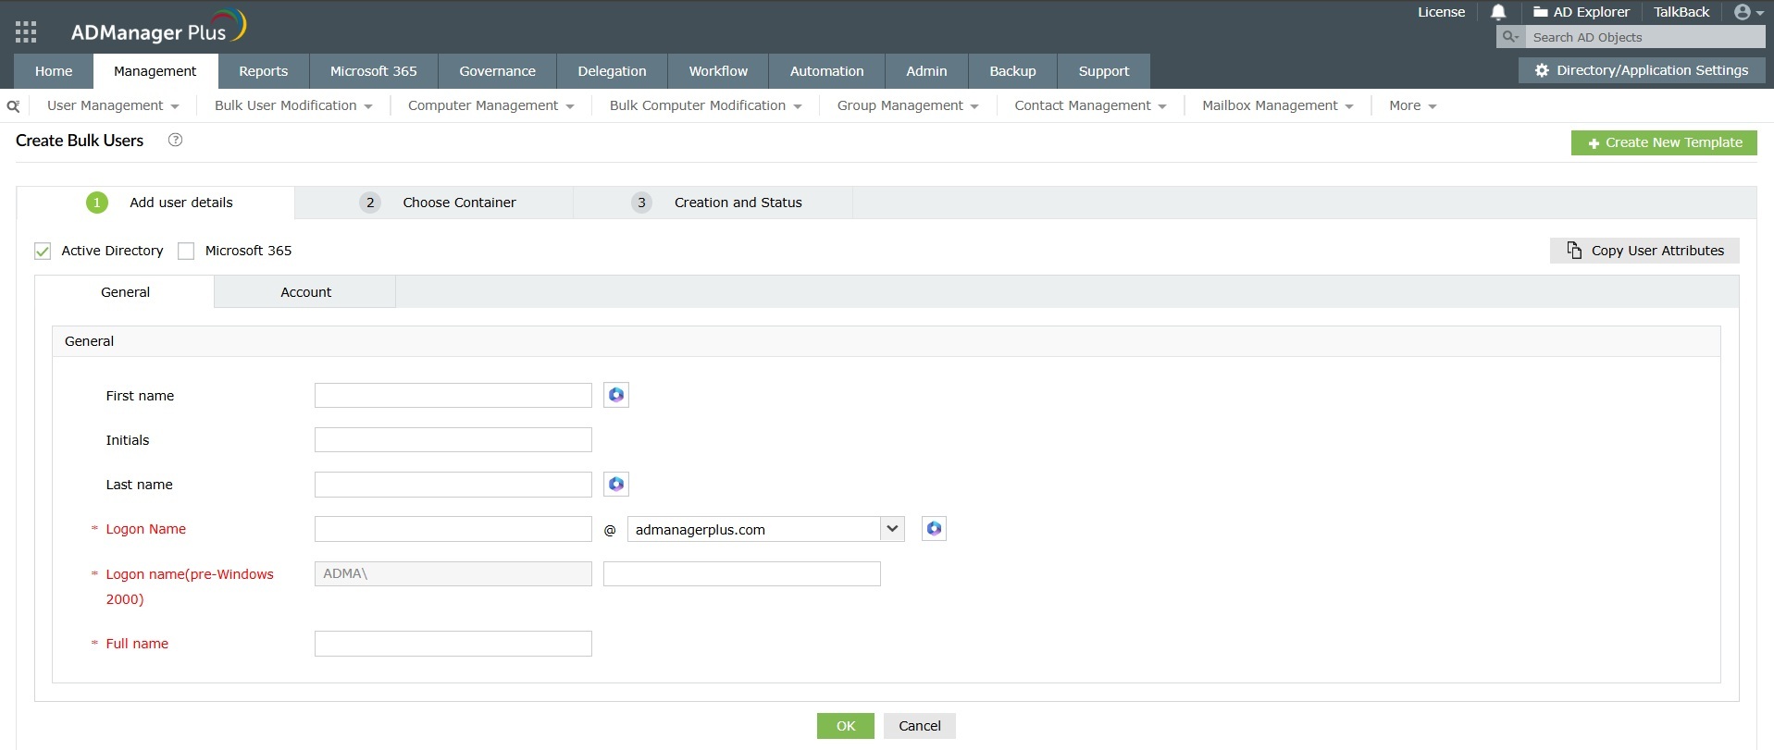Select the General sub-tab
Screen dimensions: 1774x750
125,292
